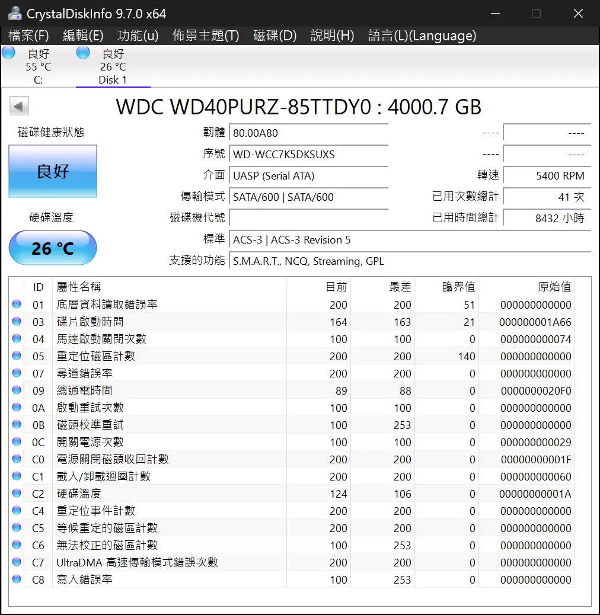This screenshot has height=615, width=600.
Task: Click the supported features field S.M.A.R.T., NCQ
Action: [410, 261]
